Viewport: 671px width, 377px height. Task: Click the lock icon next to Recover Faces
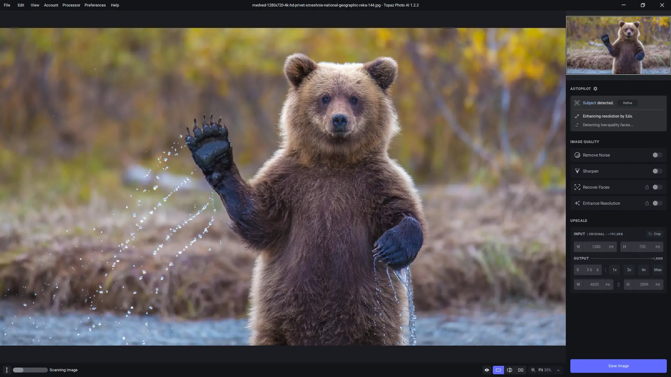pos(647,187)
